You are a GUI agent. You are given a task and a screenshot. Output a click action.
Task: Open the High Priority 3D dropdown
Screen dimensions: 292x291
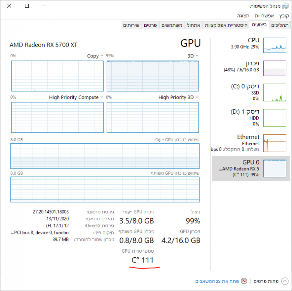coord(197,97)
